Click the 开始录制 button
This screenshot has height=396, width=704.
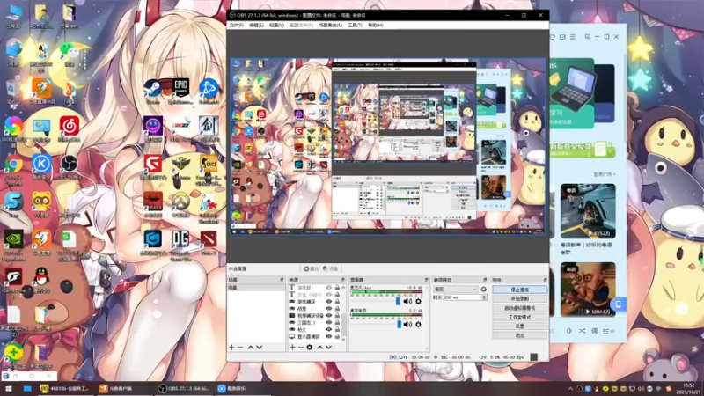[x=520, y=298]
